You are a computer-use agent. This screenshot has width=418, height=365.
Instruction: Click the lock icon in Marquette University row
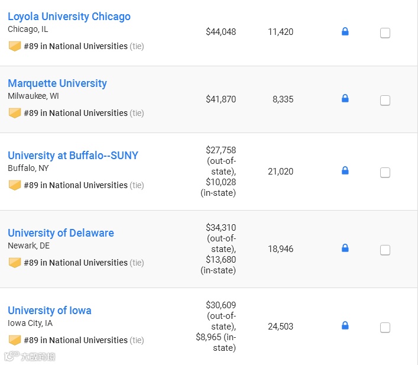click(x=345, y=99)
